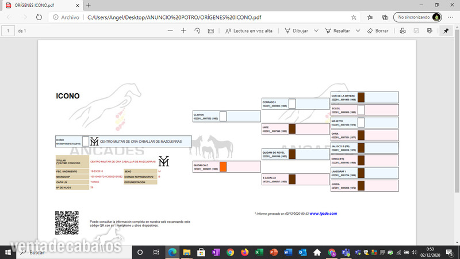Open File Explorer from the taskbar

(186, 252)
